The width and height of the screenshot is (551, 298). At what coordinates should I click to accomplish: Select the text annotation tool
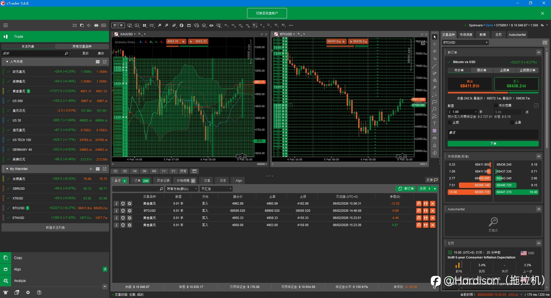(x=434, y=123)
